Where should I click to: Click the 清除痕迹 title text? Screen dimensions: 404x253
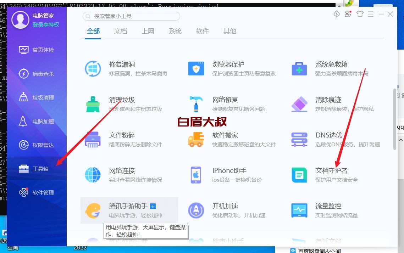328,100
